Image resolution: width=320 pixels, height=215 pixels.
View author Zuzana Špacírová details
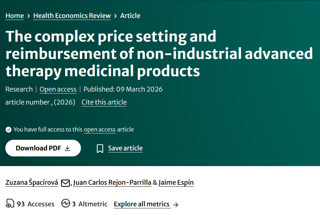pyautogui.click(x=32, y=182)
